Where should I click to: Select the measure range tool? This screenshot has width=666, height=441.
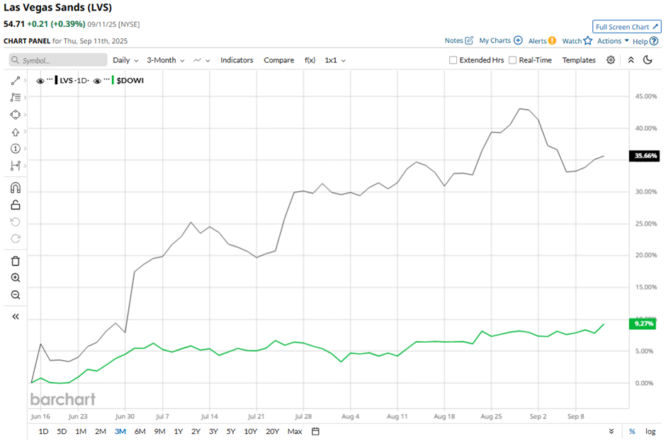16,166
